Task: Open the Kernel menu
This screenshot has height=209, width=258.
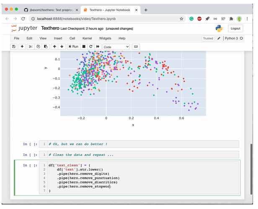Action: [87, 39]
